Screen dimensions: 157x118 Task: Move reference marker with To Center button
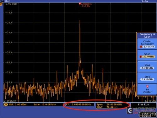147,89
